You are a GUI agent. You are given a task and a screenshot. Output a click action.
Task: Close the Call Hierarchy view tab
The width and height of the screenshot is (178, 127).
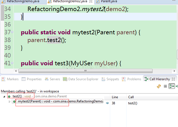[173, 79]
